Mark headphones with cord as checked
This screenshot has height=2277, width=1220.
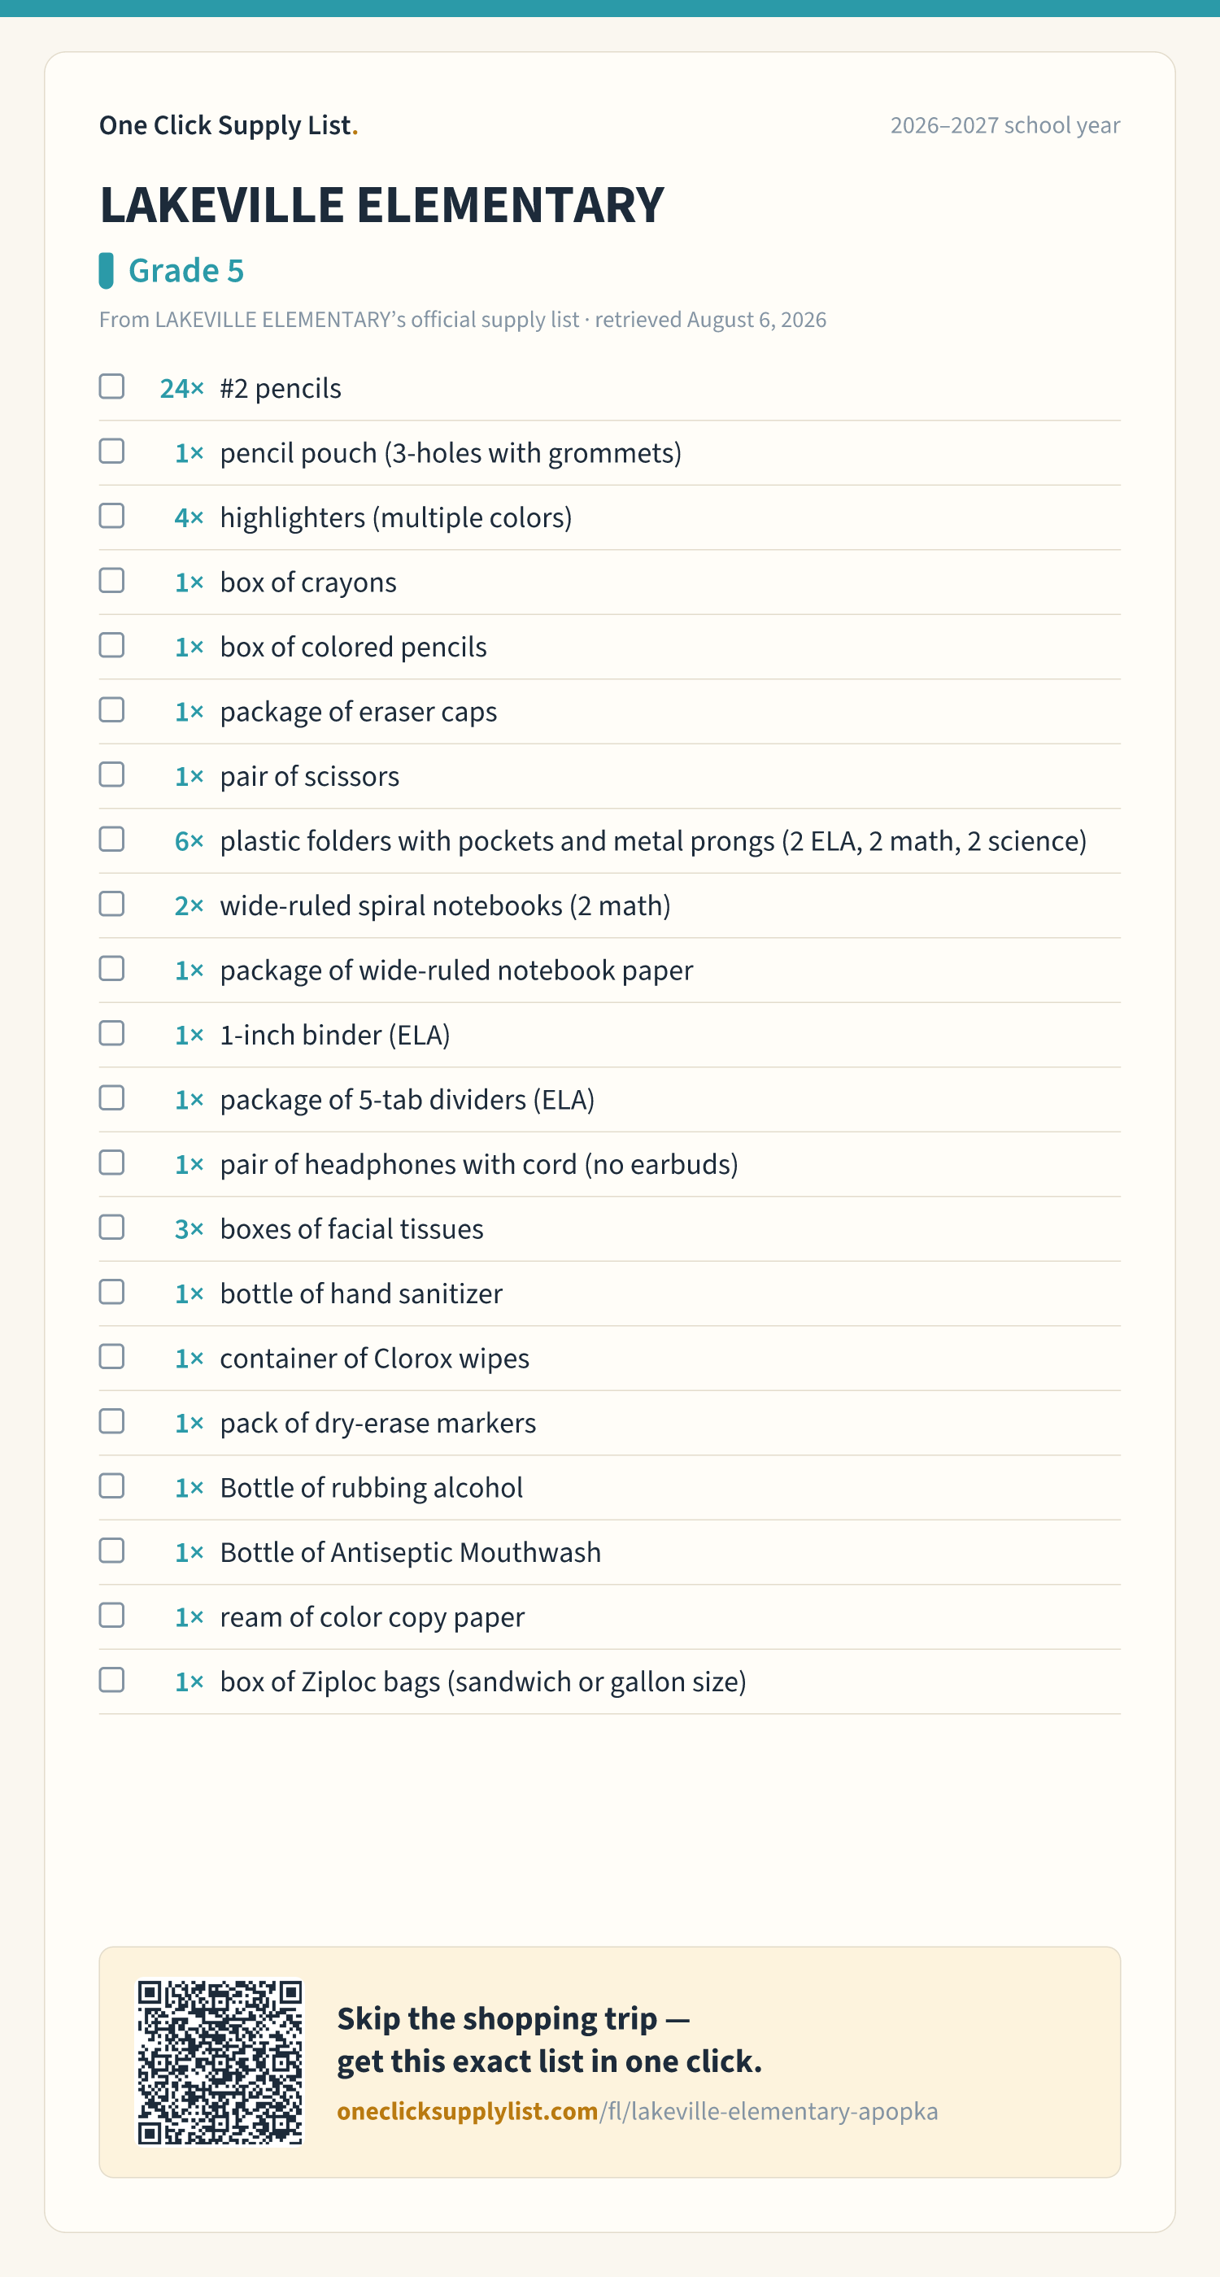click(x=111, y=1162)
